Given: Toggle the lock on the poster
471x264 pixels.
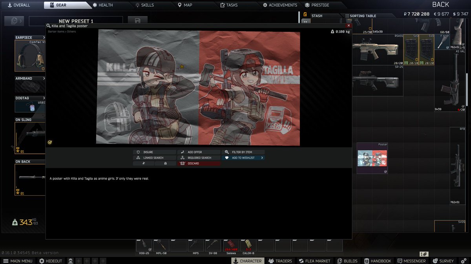Looking at the screenshot, I should pos(165,163).
